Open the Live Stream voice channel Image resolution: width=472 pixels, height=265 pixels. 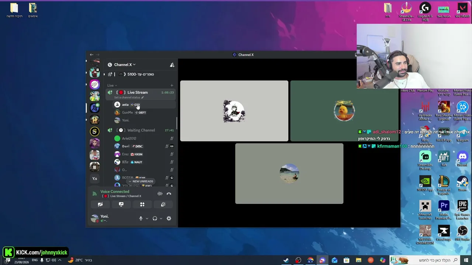140,92
